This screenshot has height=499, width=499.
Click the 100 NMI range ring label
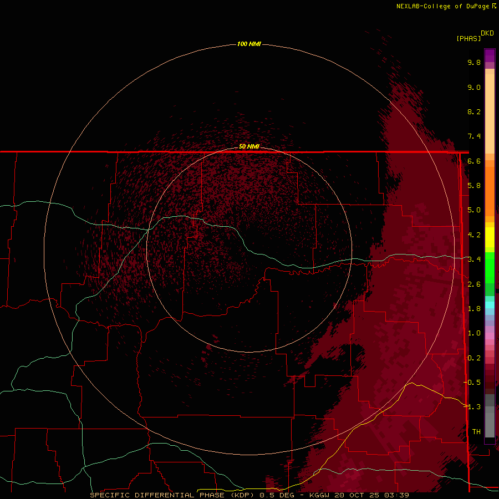[x=249, y=44]
